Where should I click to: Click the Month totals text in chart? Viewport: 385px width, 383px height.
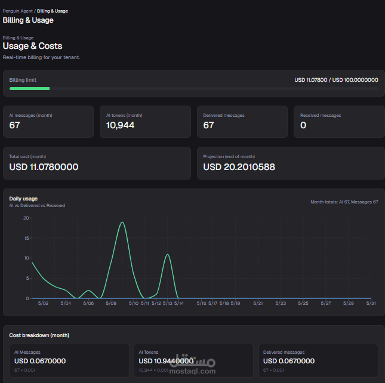click(344, 202)
